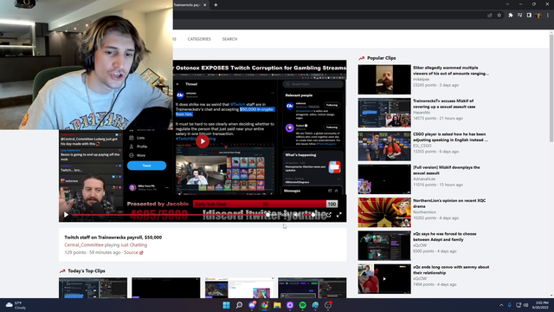Open the browser extensions puzzle icon
The height and width of the screenshot is (312, 554).
511,16
